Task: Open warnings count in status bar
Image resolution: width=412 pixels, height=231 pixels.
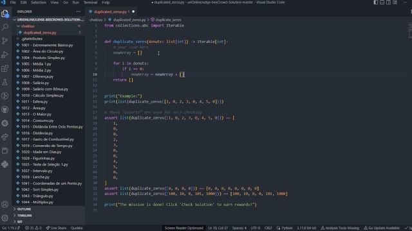Action: pos(39,228)
